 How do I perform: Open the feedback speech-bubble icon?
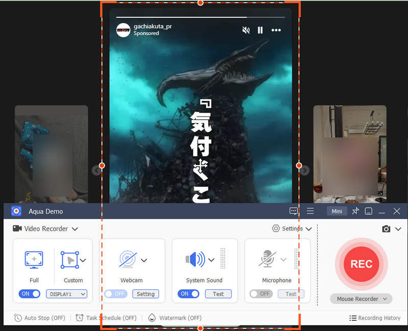tap(293, 211)
